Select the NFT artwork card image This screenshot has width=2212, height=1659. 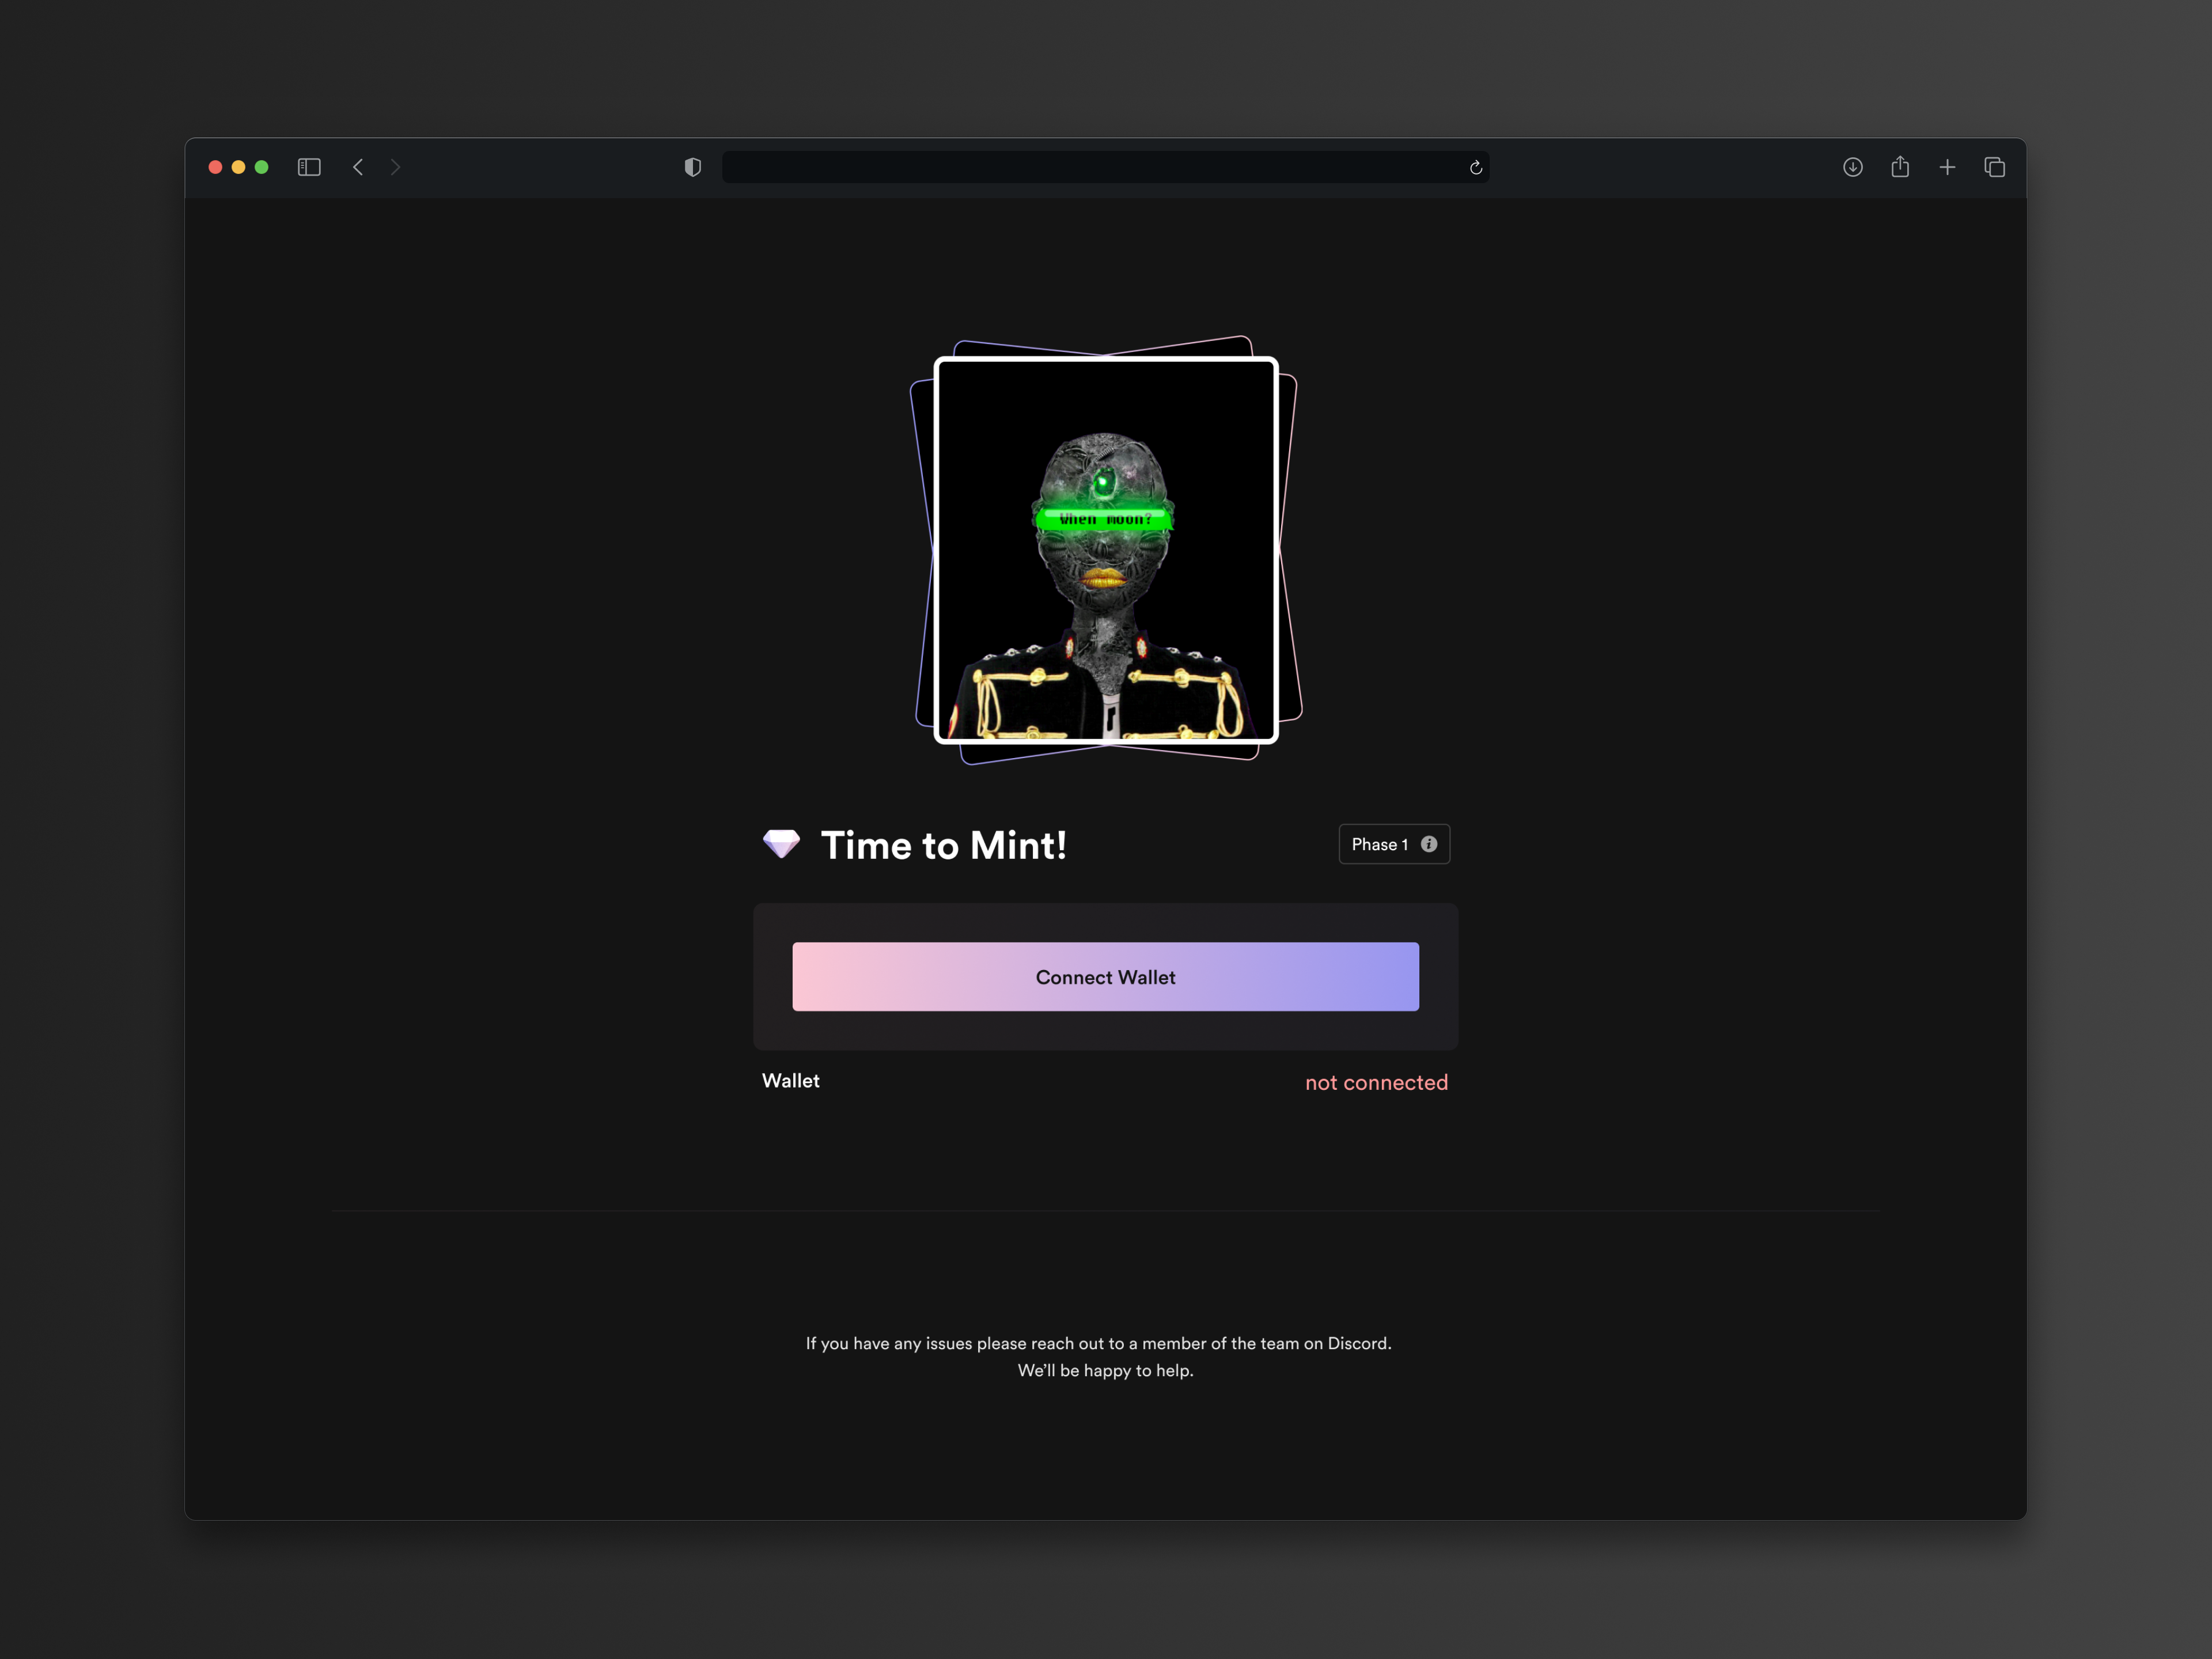[1105, 550]
